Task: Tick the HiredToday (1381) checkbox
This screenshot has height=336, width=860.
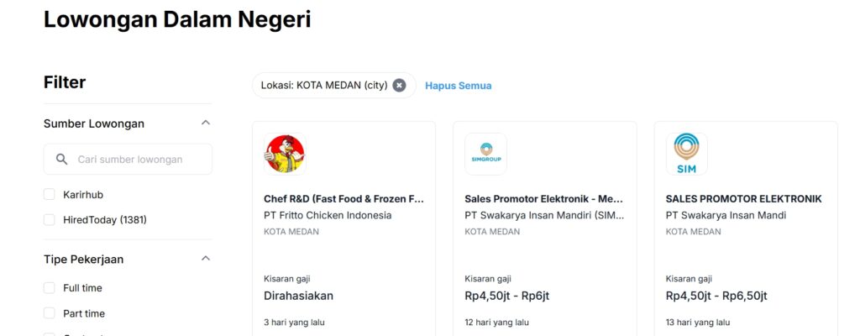Action: pos(50,219)
